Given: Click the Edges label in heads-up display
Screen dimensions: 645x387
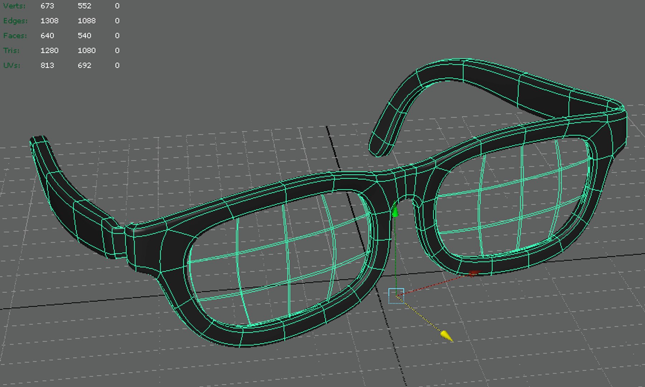Looking at the screenshot, I should 15,21.
